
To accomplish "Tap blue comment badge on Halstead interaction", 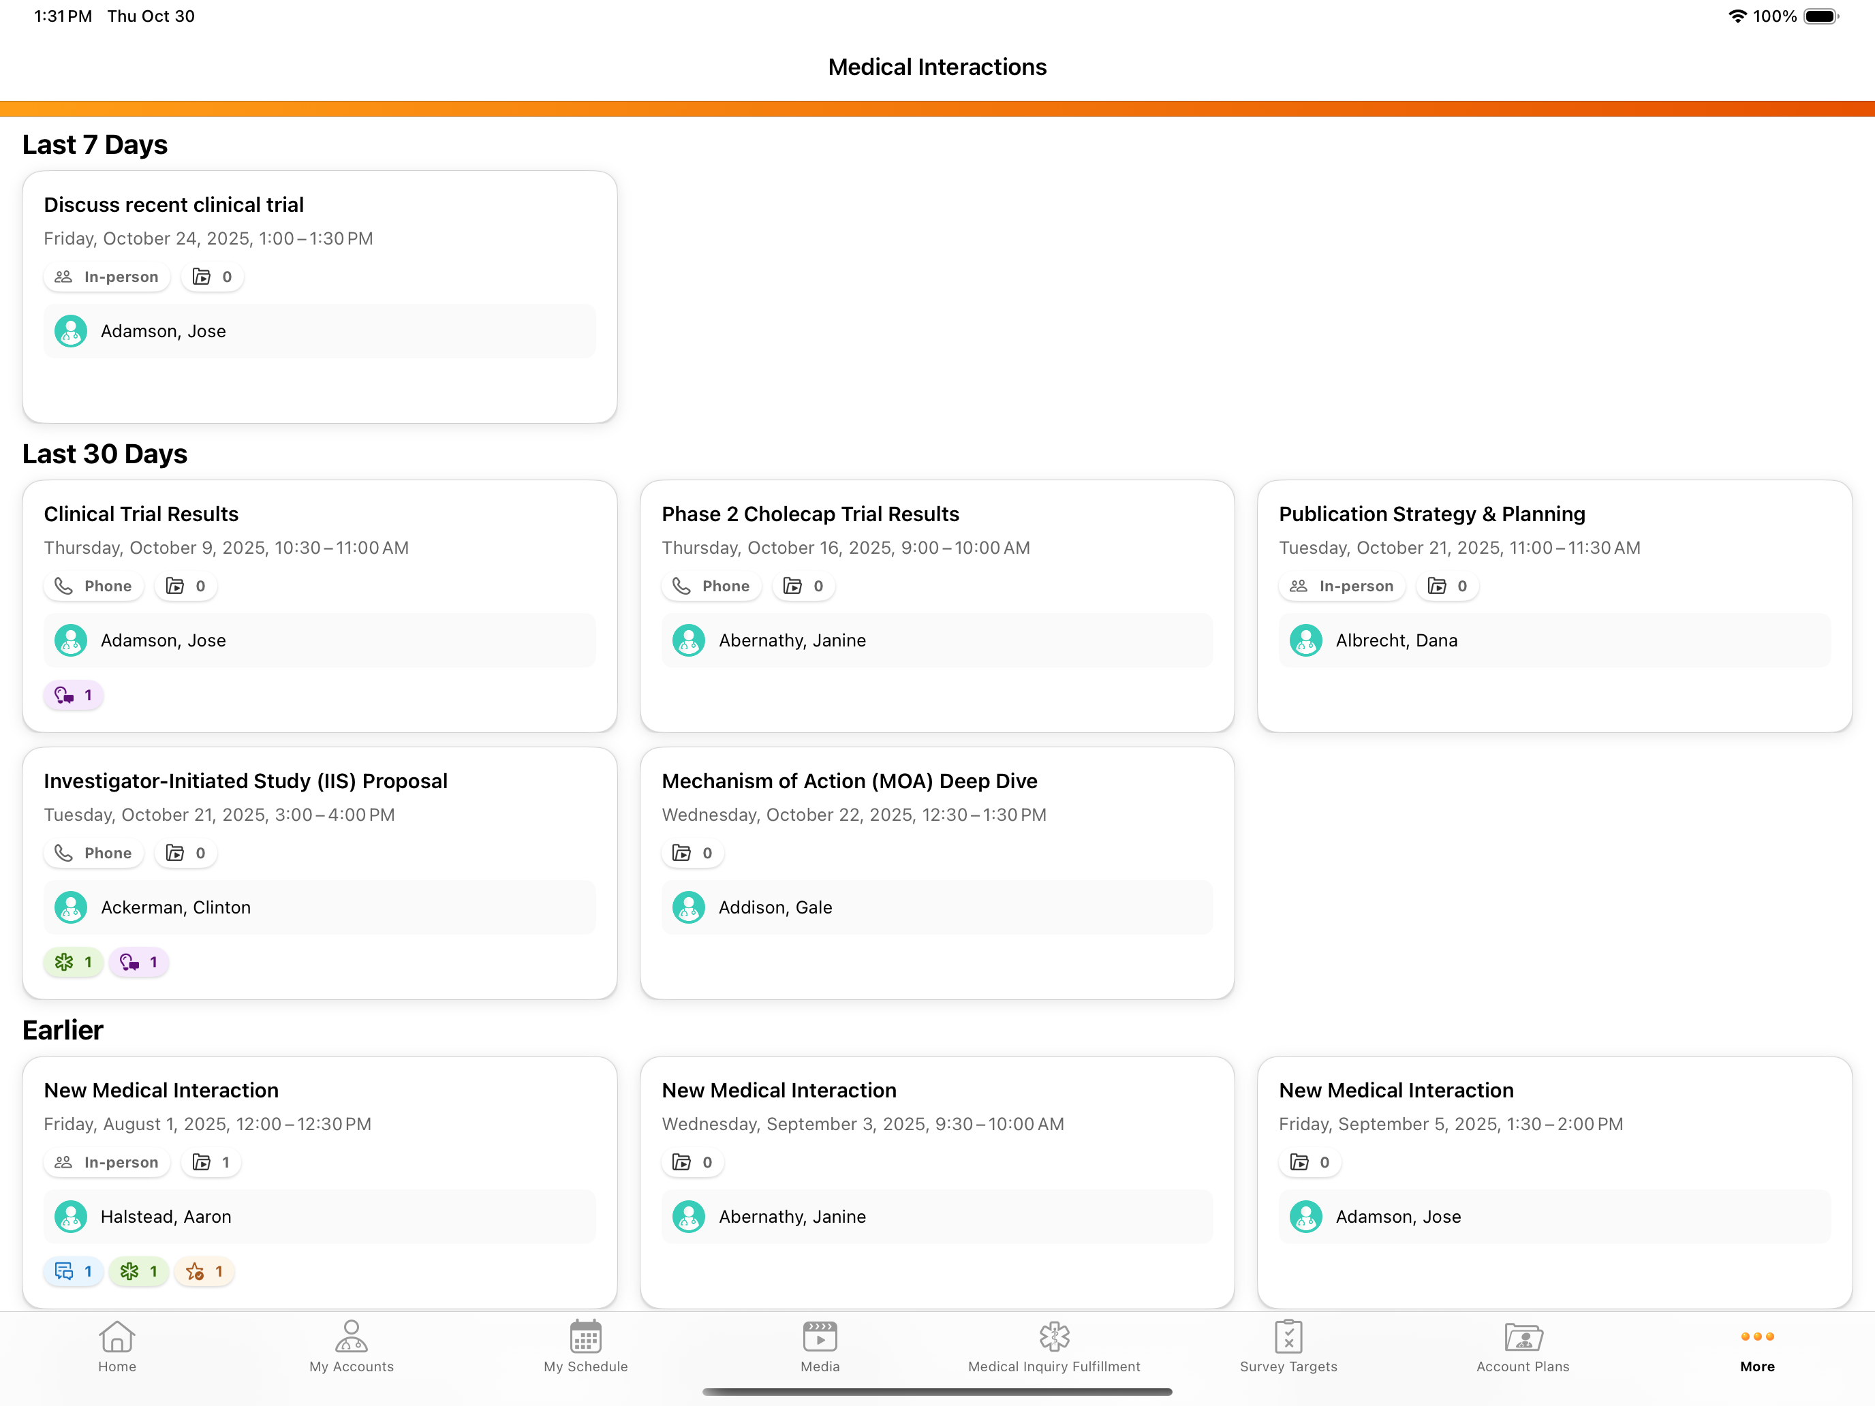I will tap(74, 1271).
